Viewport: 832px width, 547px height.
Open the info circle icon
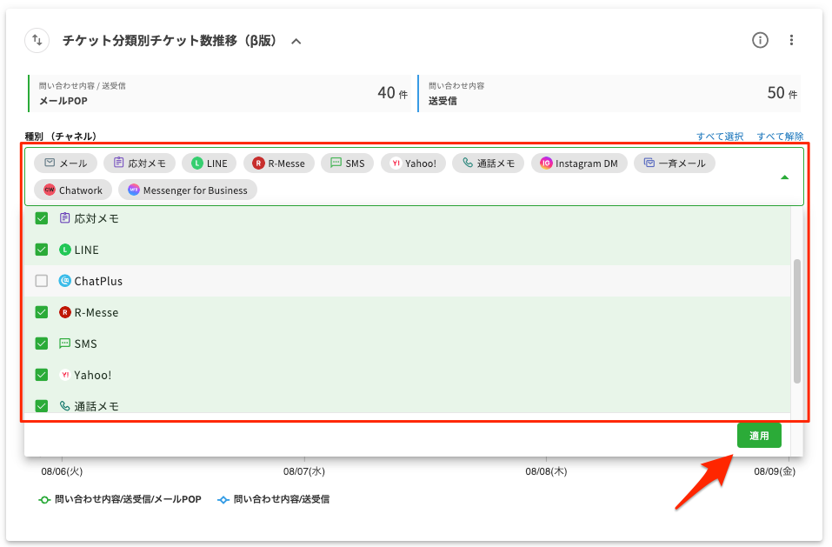click(x=760, y=40)
